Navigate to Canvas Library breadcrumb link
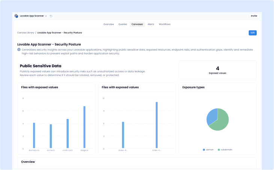 pyautogui.click(x=26, y=33)
